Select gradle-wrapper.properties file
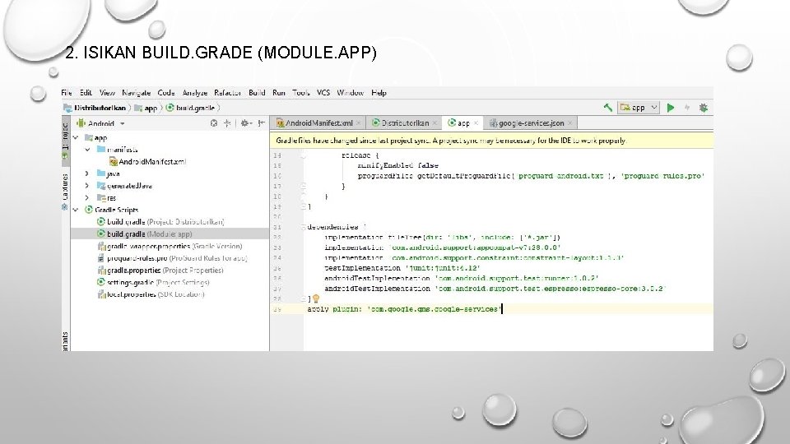 click(x=170, y=246)
